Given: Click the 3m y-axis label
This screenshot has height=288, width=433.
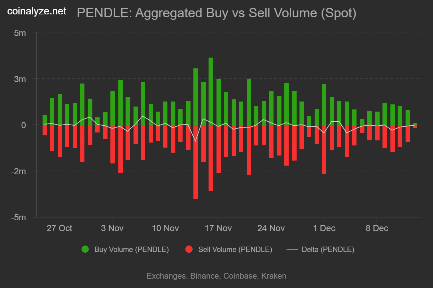Looking at the screenshot, I should point(20,79).
